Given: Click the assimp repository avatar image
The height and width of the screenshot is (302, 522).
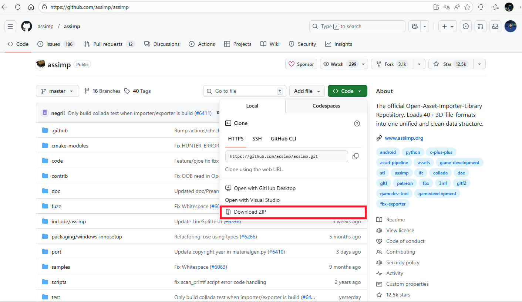Looking at the screenshot, I should (40, 64).
